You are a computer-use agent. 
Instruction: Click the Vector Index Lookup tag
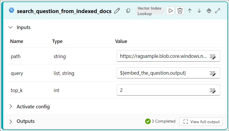point(149,11)
